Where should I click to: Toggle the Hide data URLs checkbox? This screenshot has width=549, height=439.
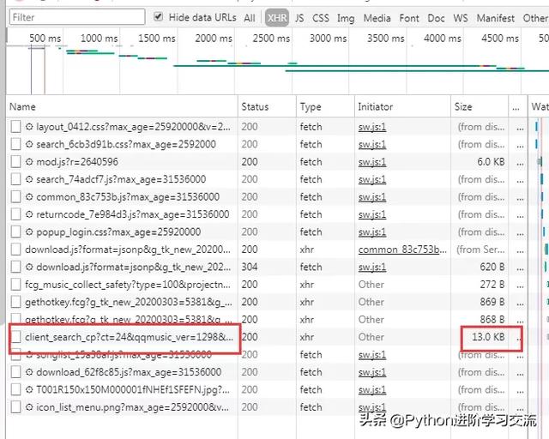[x=159, y=17]
